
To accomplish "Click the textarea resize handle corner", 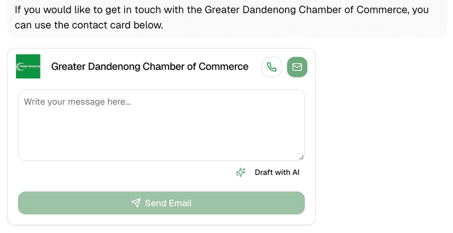I will pos(301,158).
